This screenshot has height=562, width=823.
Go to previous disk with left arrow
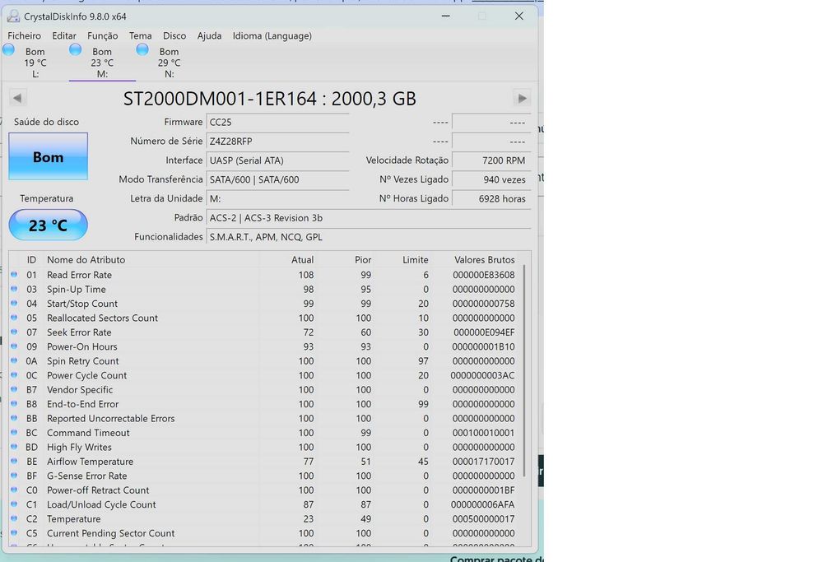click(17, 98)
